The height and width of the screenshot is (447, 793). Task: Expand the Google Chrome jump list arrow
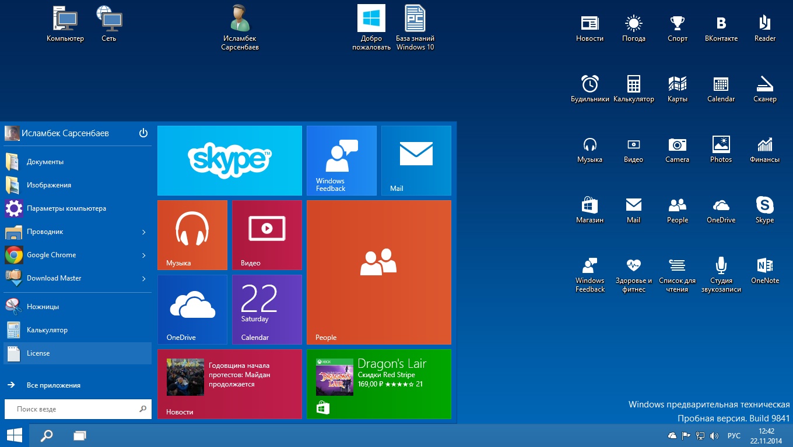coord(144,256)
